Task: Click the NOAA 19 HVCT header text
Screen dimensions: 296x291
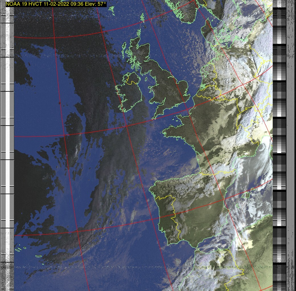Action: [x=56, y=4]
